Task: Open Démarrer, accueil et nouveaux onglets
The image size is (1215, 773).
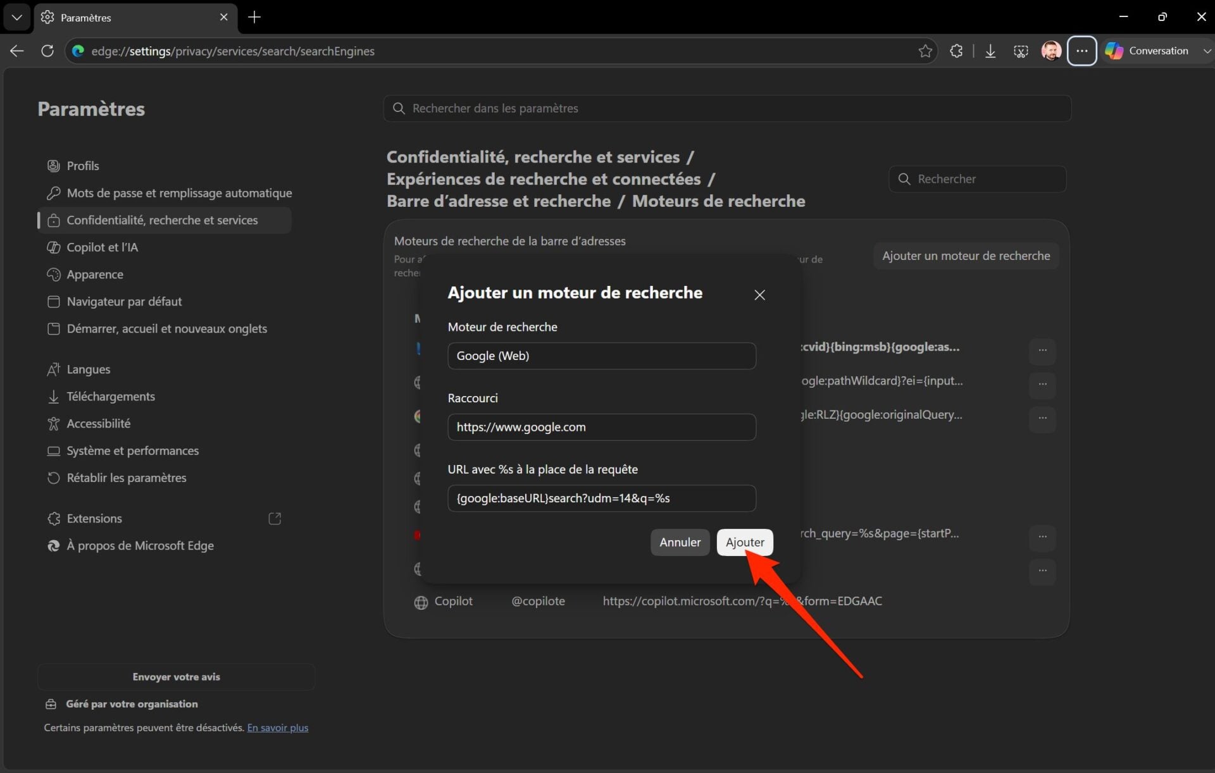Action: point(164,329)
